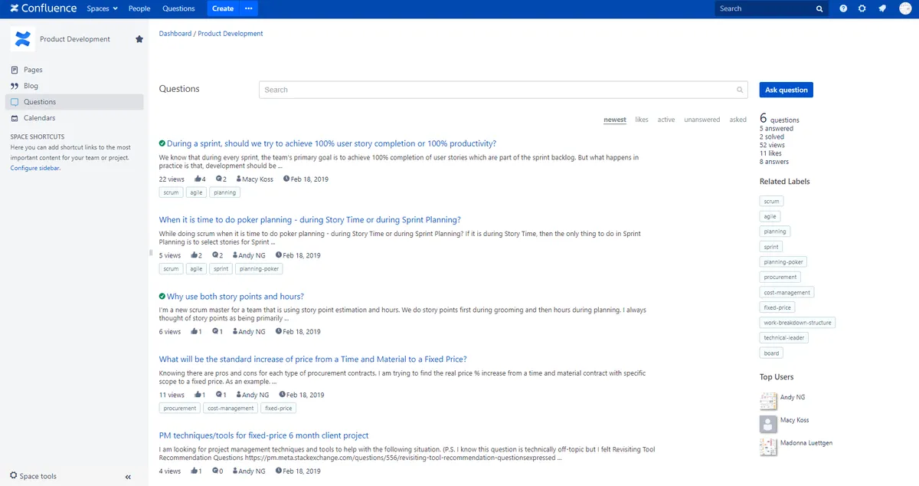Click the Product Development space logo
This screenshot has height=486, width=919.
point(23,39)
